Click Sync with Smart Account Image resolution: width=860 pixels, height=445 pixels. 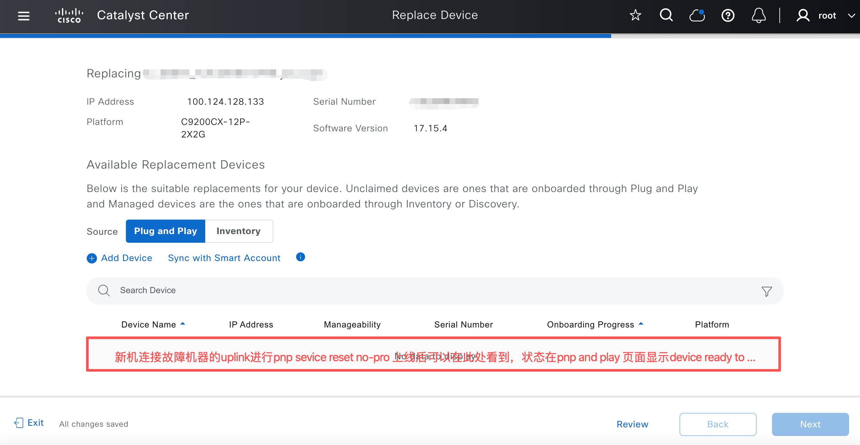(x=224, y=258)
